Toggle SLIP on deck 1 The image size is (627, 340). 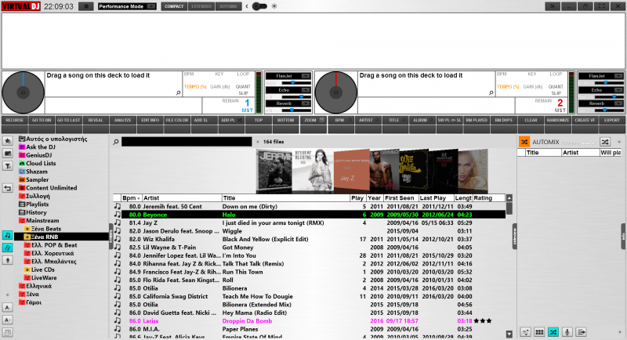pos(244,92)
